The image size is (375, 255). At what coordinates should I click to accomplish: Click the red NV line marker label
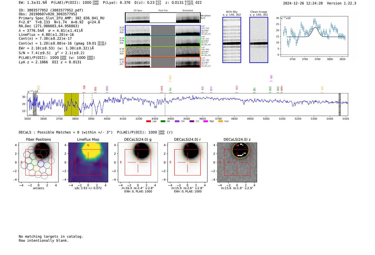pyautogui.click(x=84, y=88)
